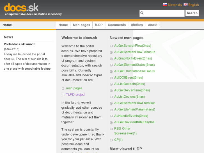This screenshot has height=153, width=204.
Task: Open AuGetScratchFlowToBucket man page link
Action: click(134, 52)
